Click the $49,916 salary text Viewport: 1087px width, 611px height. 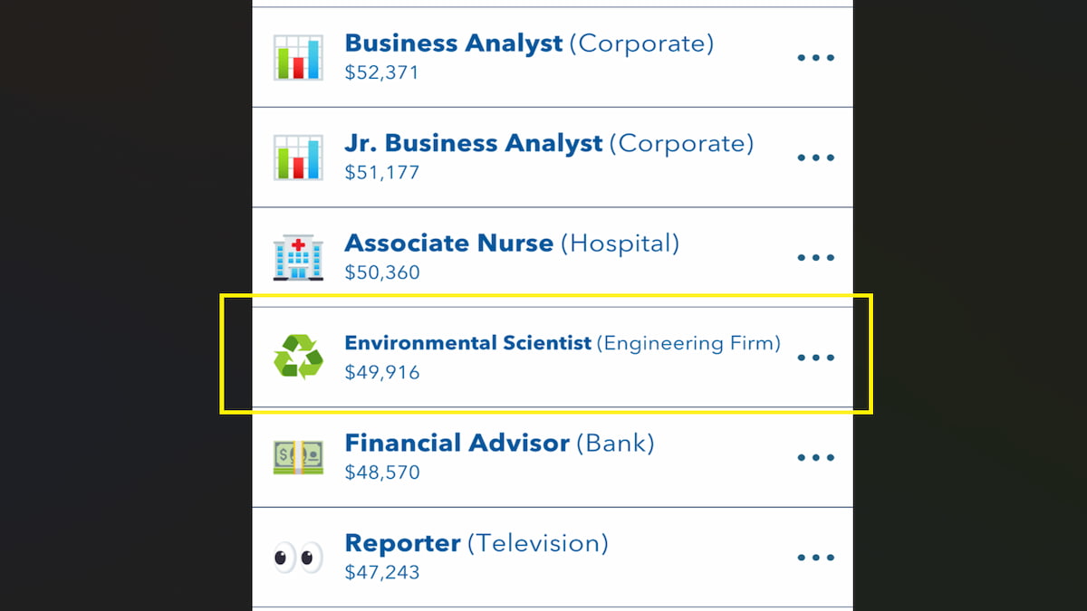tap(382, 372)
